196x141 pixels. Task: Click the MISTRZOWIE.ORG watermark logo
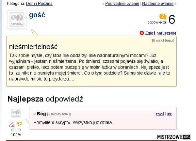pos(174,137)
